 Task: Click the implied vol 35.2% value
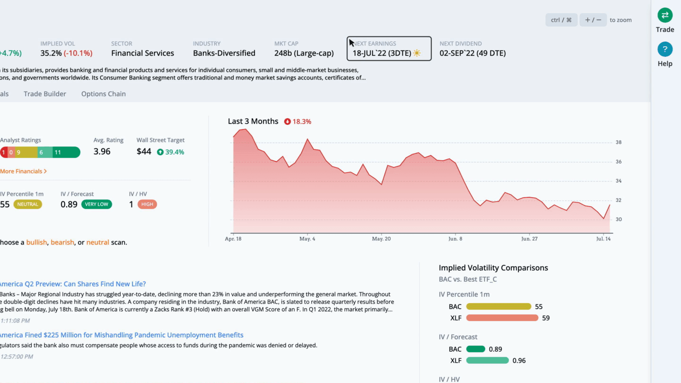(x=66, y=53)
